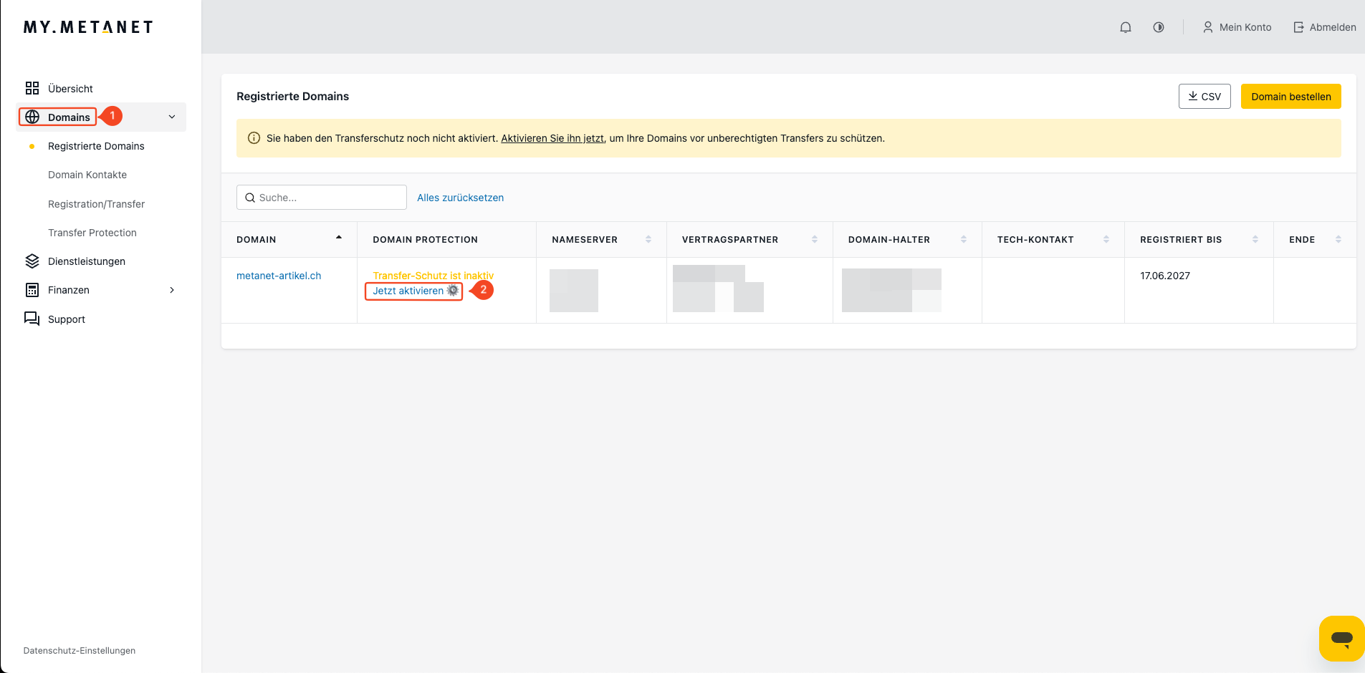The height and width of the screenshot is (673, 1365).
Task: Toggle dark mode contrast icon
Action: click(1159, 27)
